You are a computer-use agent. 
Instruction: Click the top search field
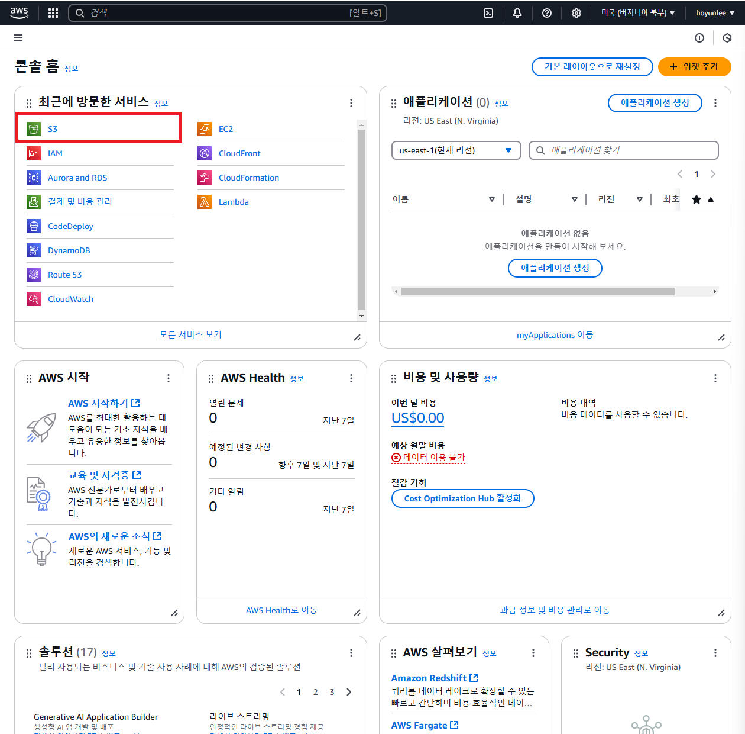(228, 13)
